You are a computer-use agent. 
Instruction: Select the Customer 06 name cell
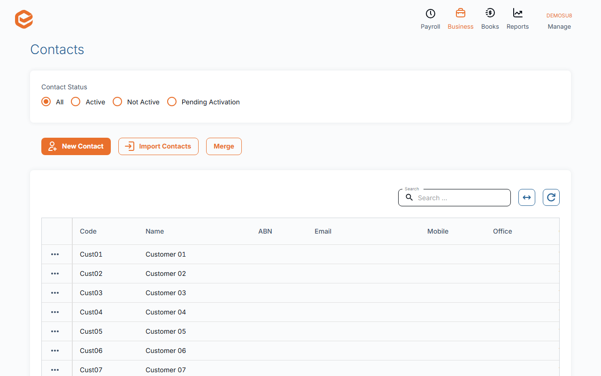[166, 351]
